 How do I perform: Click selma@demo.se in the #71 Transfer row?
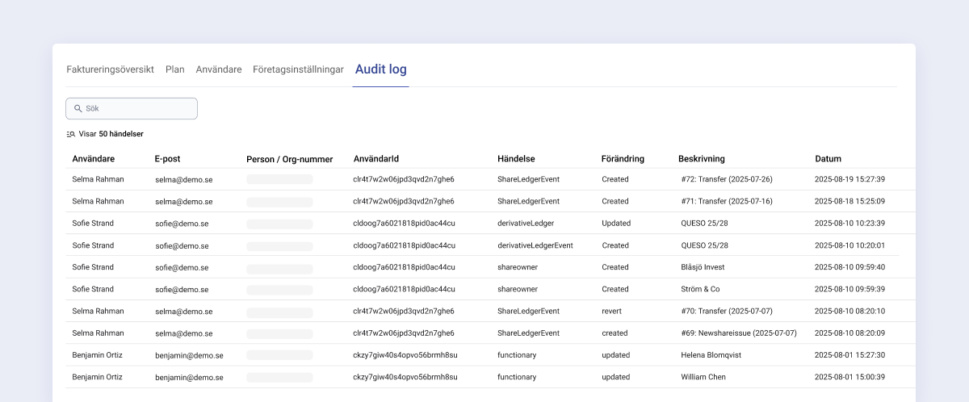[x=184, y=201]
